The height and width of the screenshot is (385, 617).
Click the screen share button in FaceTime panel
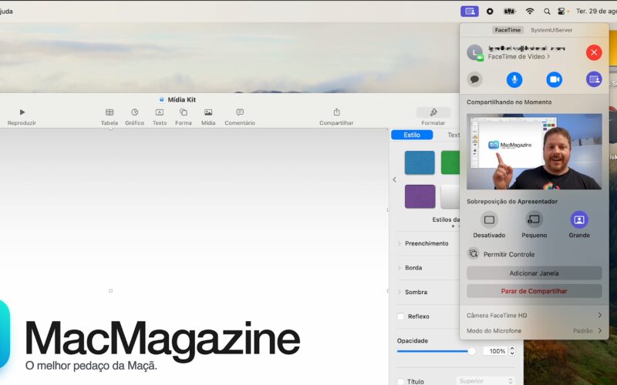click(594, 79)
